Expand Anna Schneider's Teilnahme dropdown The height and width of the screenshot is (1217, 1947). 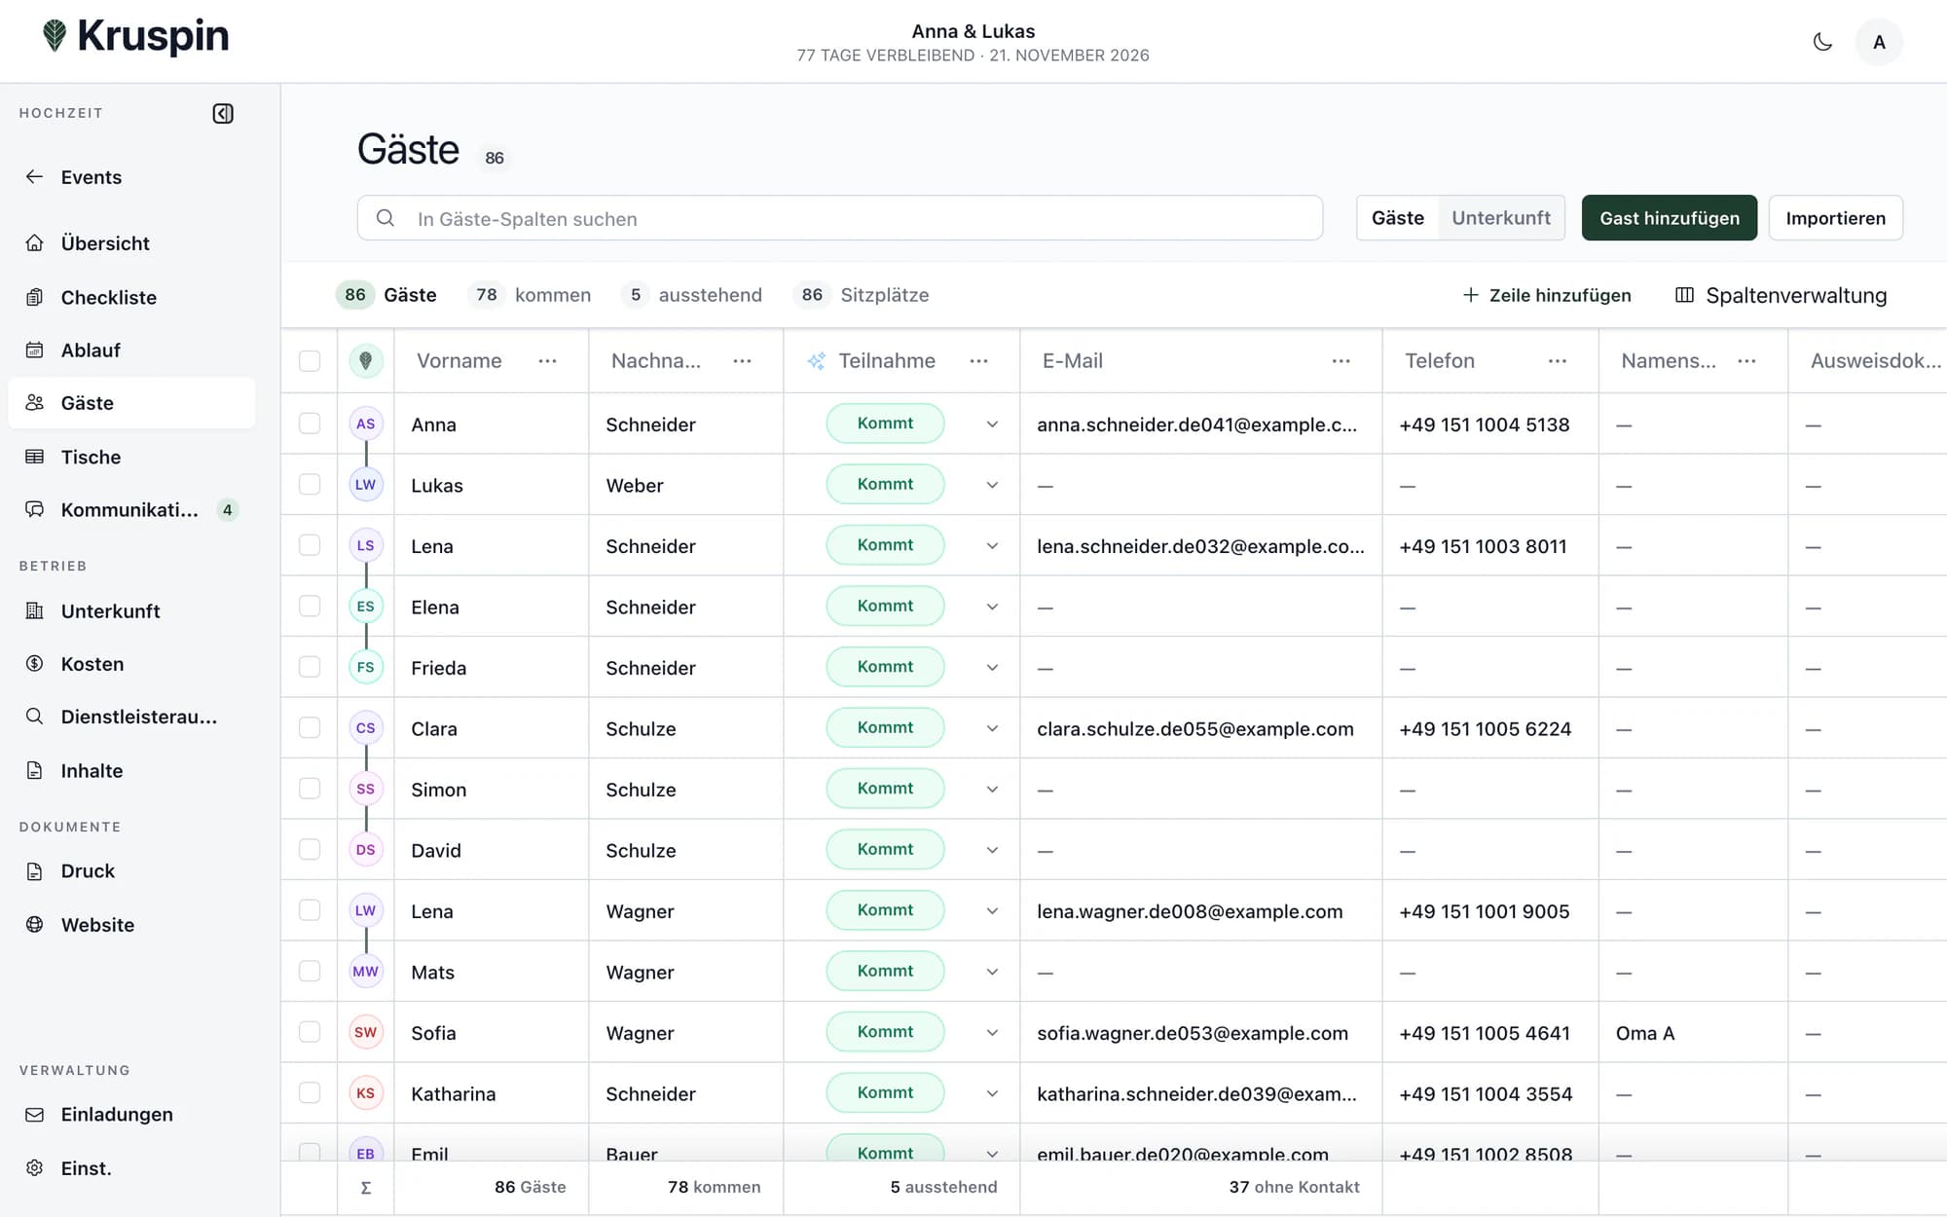tap(992, 424)
